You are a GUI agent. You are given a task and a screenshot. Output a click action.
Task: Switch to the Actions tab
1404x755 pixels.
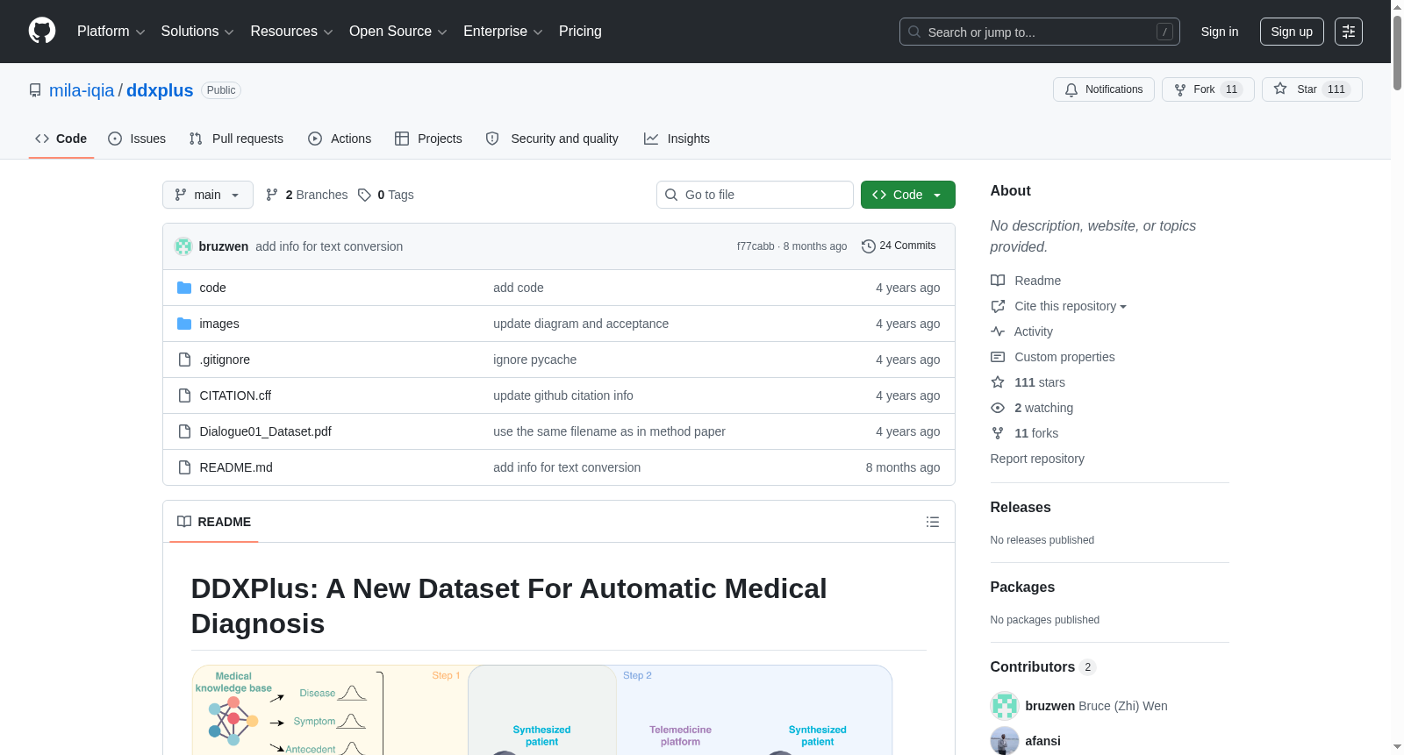pos(340,139)
